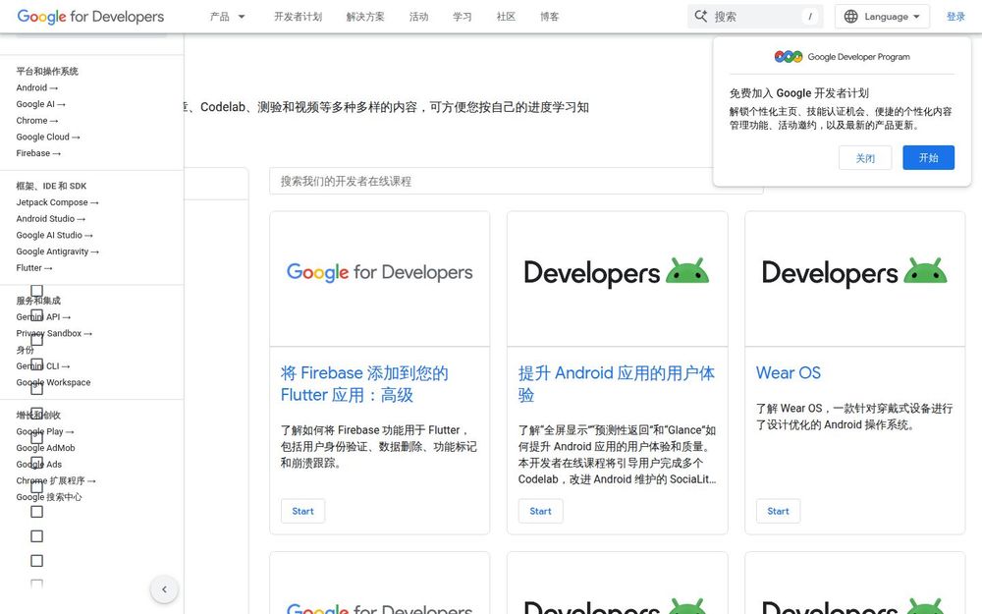Open the Wear OS title link

(x=788, y=372)
